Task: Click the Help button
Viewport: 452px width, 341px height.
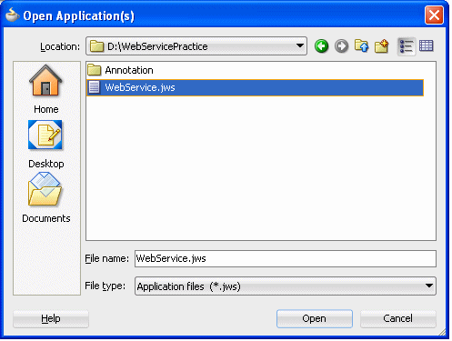Action: (51, 318)
